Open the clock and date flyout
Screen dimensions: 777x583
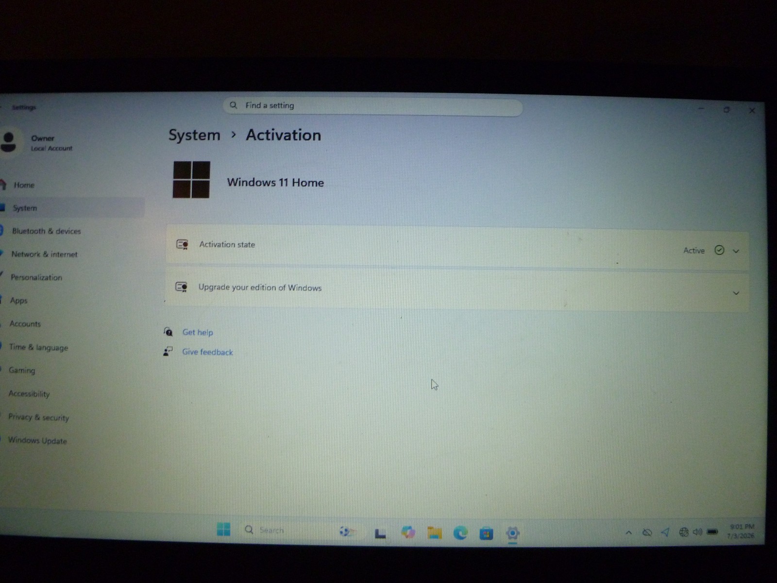click(741, 531)
